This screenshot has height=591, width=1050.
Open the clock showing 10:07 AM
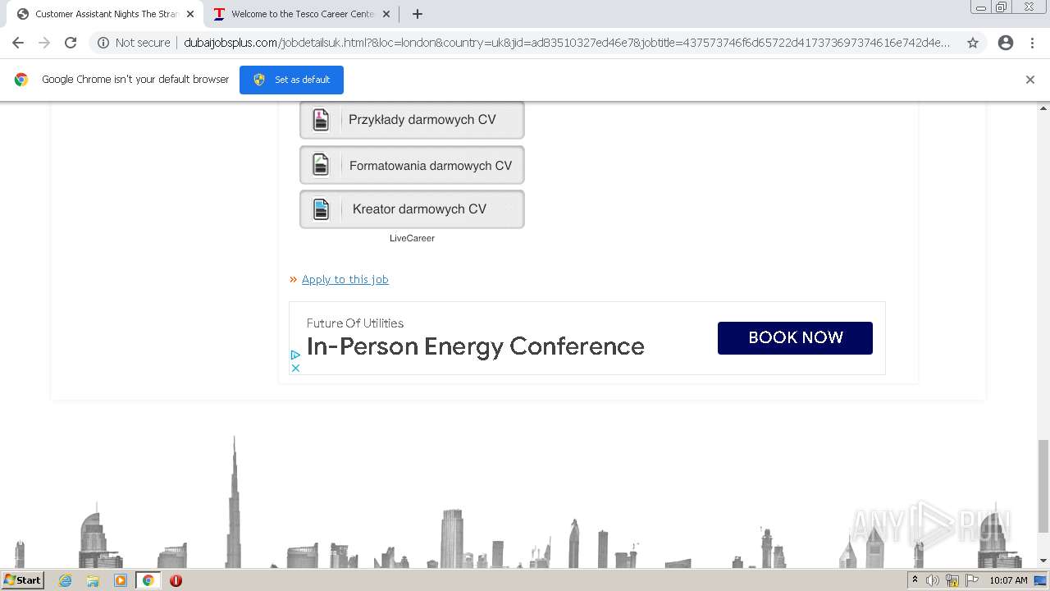point(1008,580)
